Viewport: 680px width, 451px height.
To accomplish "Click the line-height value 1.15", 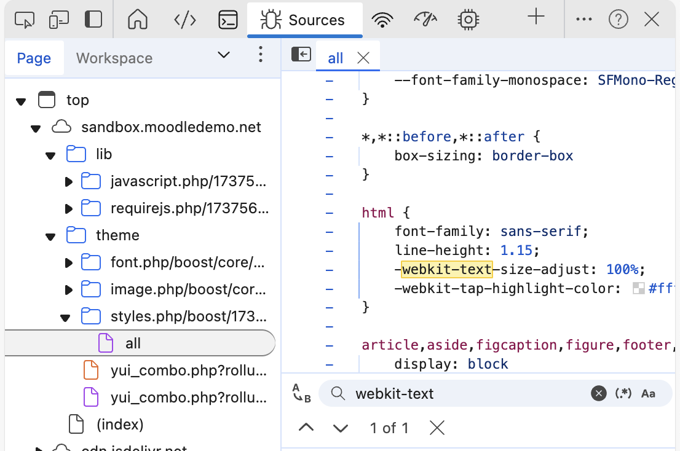I will (x=516, y=251).
